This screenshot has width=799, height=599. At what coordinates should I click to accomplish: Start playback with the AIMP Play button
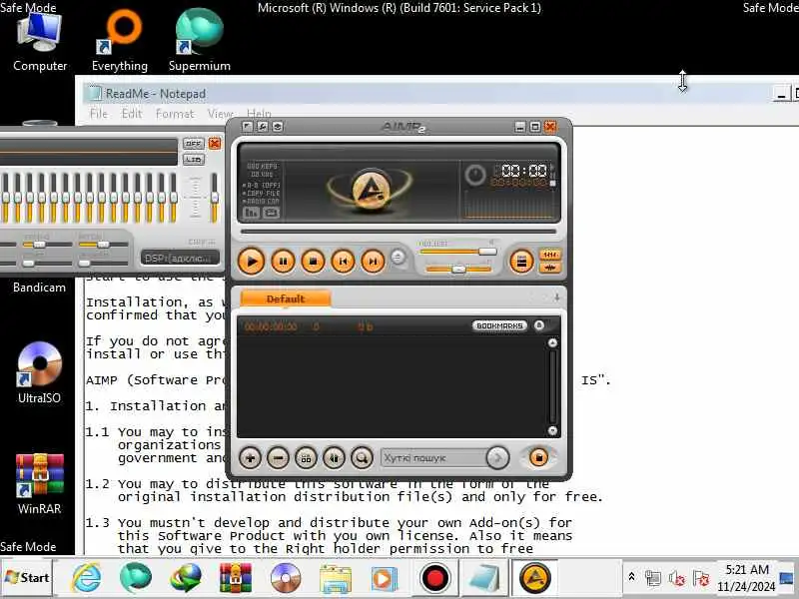252,262
